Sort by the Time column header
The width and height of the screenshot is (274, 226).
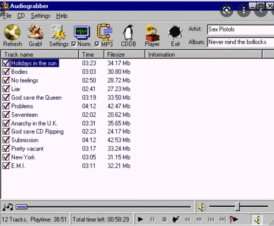(x=91, y=54)
